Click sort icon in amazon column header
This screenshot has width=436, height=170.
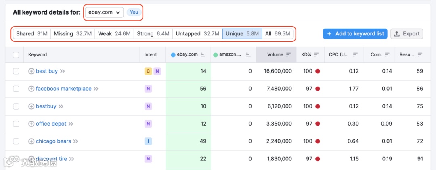[x=248, y=54]
